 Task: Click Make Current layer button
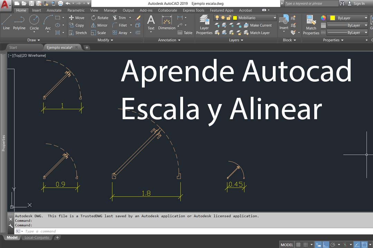[258, 25]
